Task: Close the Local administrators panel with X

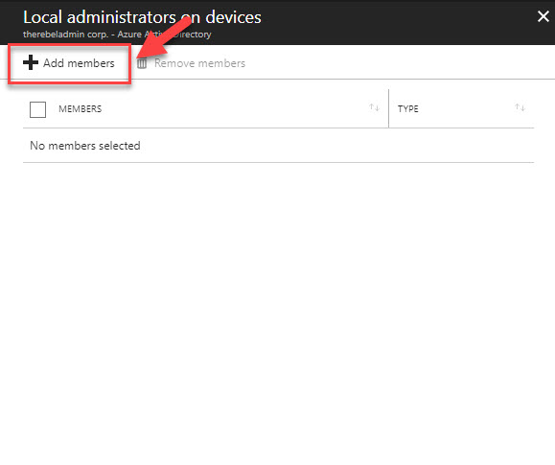Action: [x=543, y=16]
